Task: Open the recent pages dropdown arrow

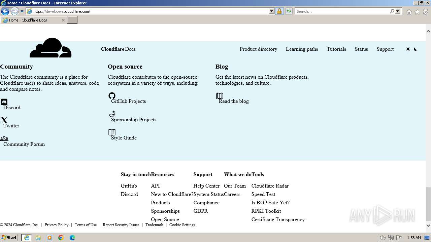Action: (x=22, y=11)
